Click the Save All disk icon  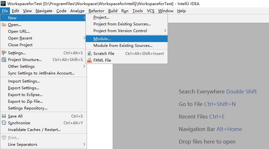(4, 116)
